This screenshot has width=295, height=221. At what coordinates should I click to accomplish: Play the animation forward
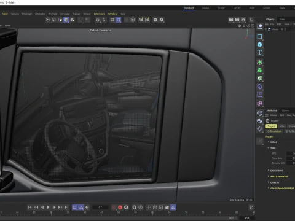(48, 207)
